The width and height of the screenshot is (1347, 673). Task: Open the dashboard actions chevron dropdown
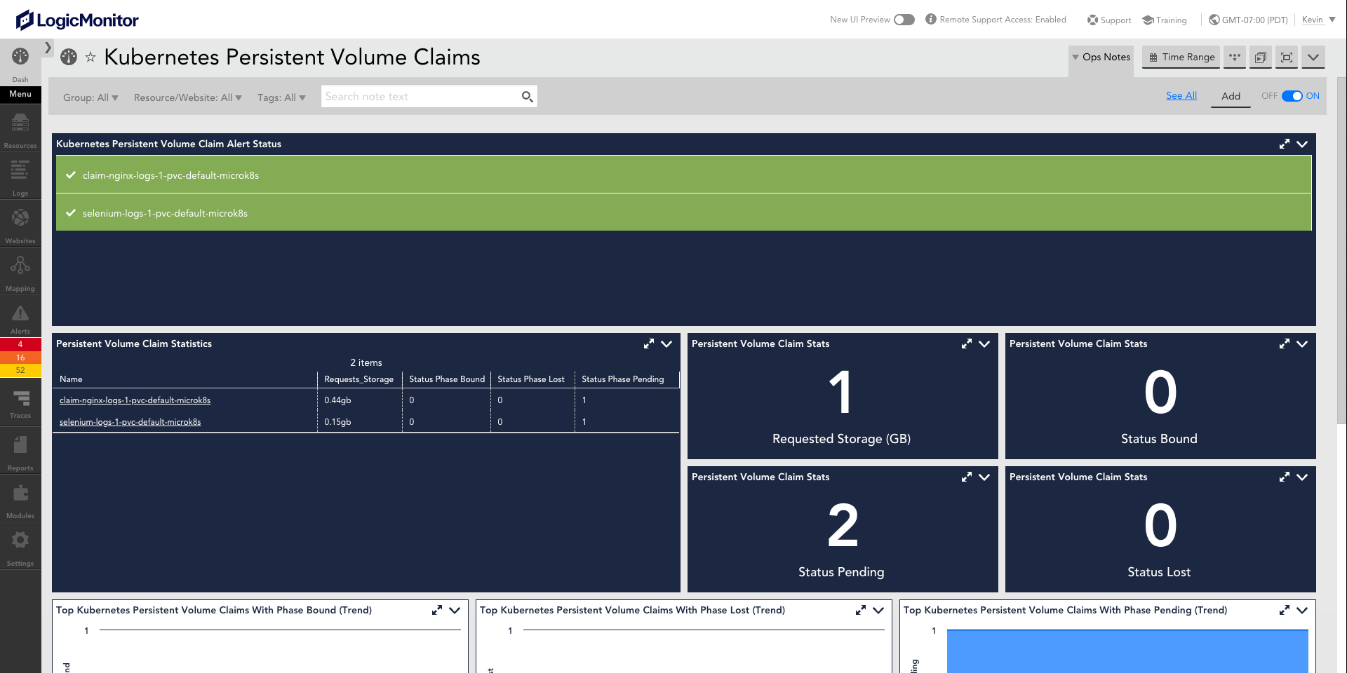[1313, 57]
